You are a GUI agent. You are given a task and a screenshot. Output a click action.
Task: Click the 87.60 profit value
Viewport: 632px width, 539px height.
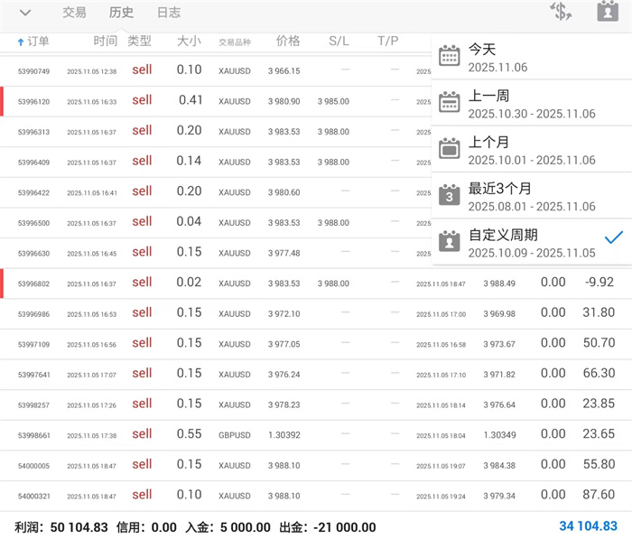pos(599,494)
